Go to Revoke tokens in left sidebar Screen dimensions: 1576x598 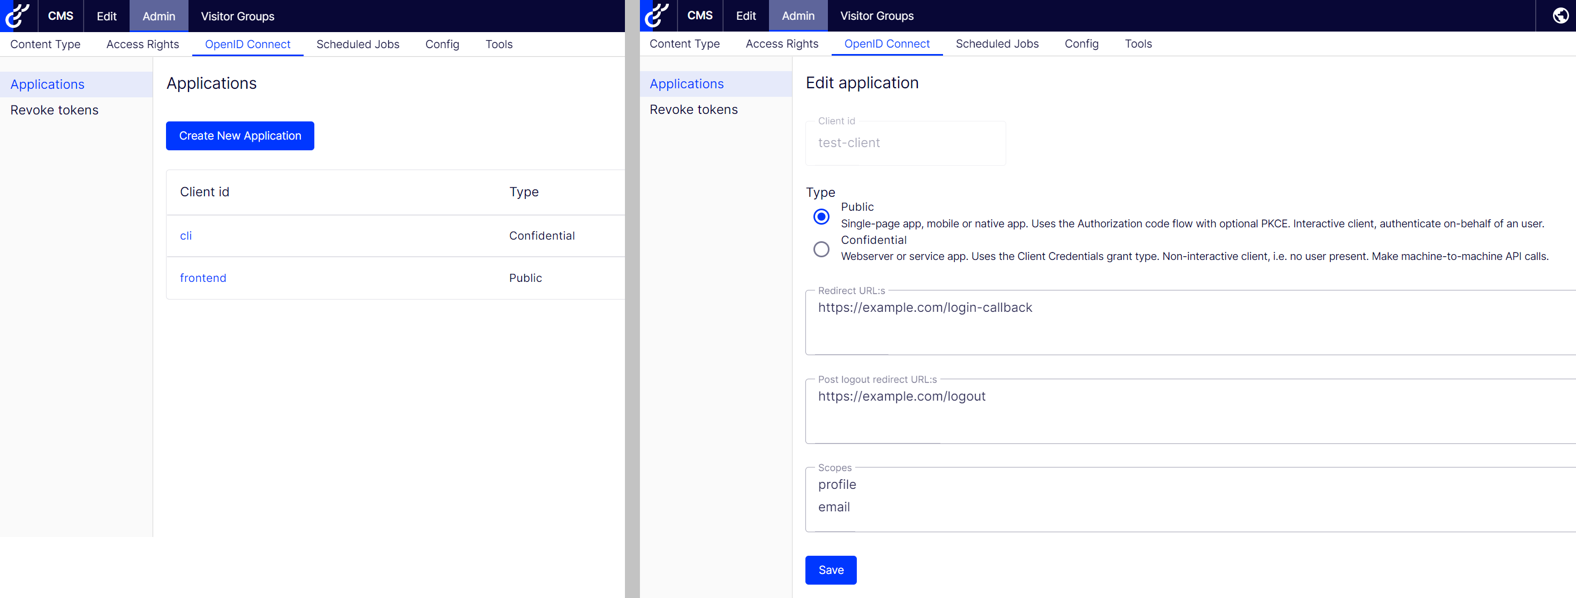[54, 110]
